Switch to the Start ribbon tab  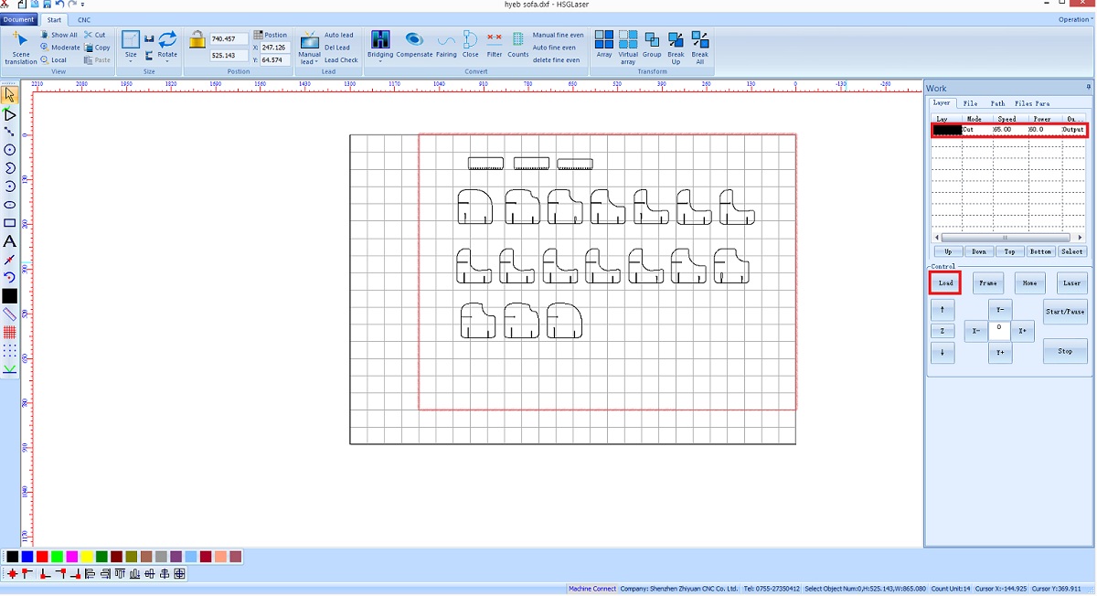click(55, 19)
